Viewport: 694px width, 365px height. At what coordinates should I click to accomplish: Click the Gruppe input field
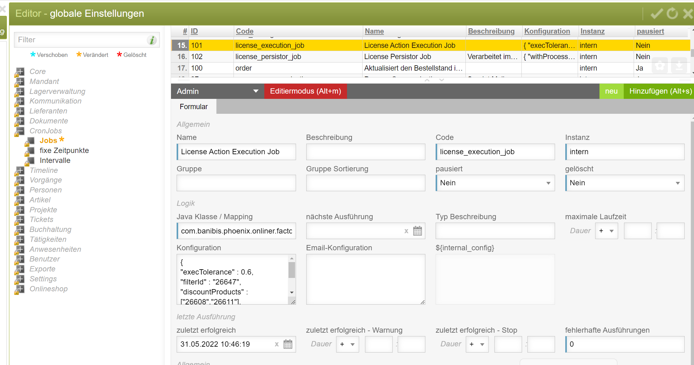pos(236,183)
